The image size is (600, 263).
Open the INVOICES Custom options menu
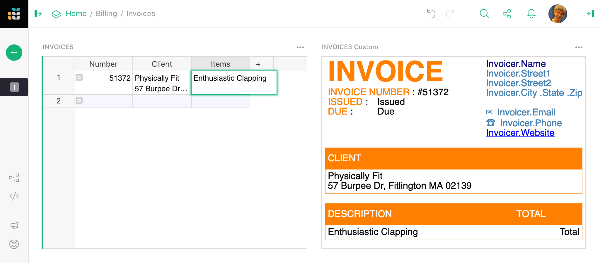pyautogui.click(x=579, y=47)
